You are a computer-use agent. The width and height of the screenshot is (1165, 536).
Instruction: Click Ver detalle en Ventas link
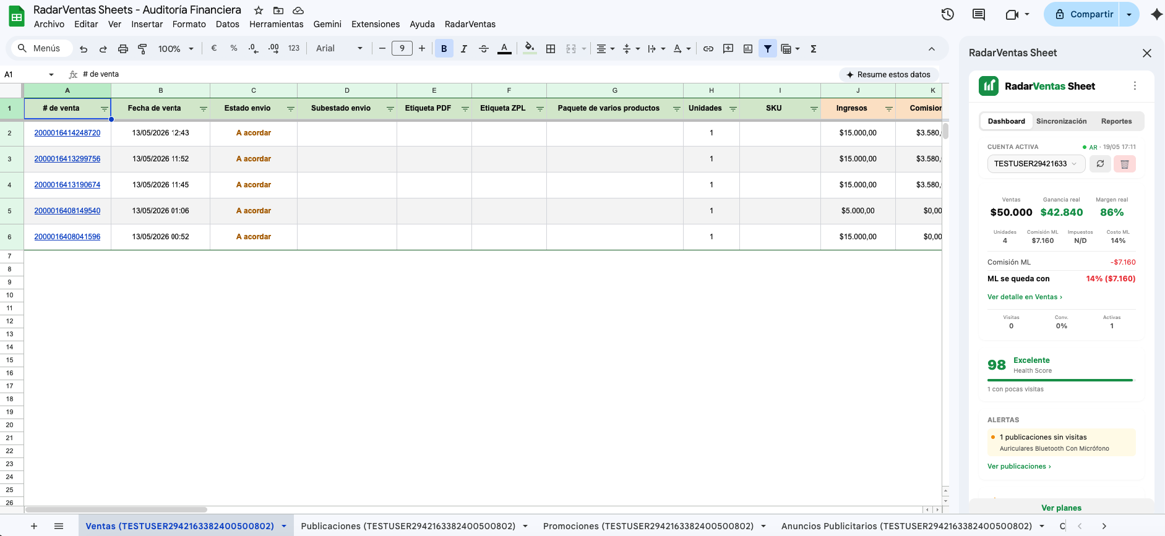1025,297
